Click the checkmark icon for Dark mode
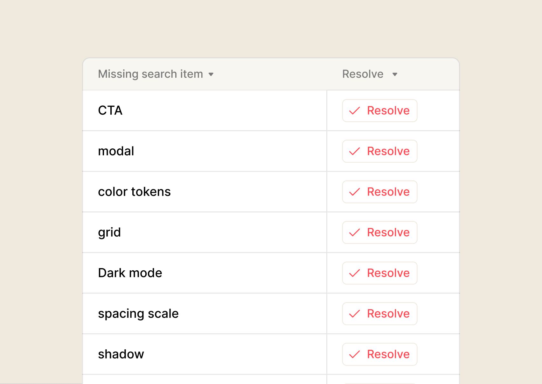The image size is (542, 384). (x=354, y=273)
